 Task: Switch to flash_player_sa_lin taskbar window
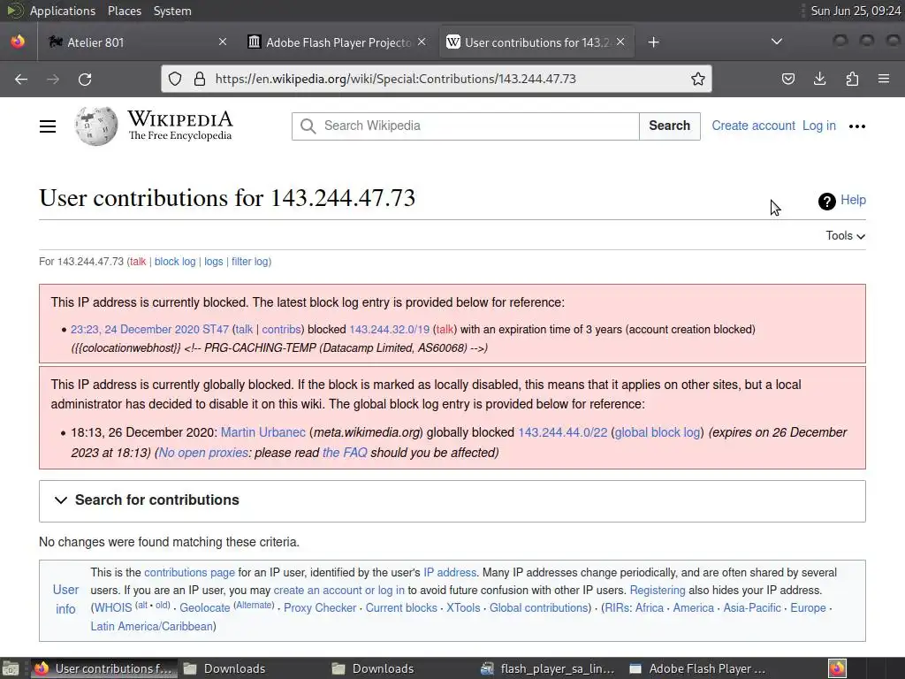pyautogui.click(x=547, y=668)
